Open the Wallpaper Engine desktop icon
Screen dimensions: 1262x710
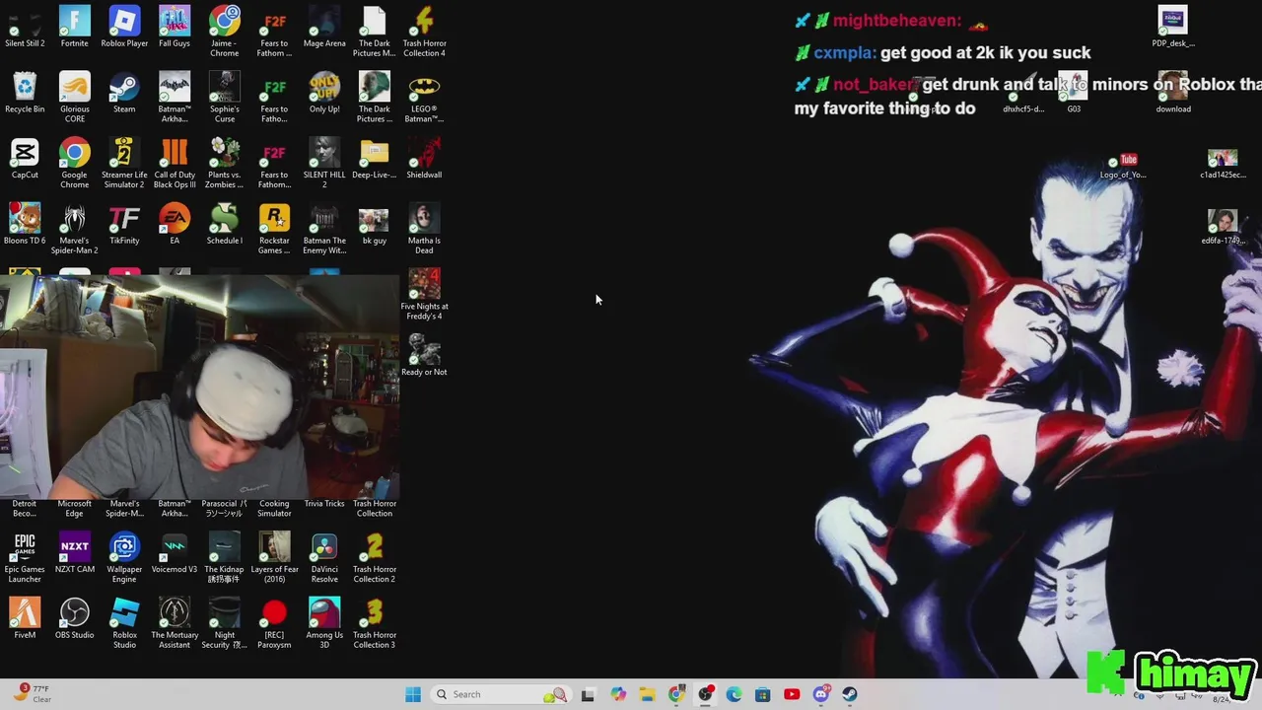pos(124,558)
